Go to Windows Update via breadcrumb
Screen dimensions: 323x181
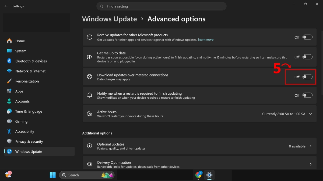pos(109,19)
